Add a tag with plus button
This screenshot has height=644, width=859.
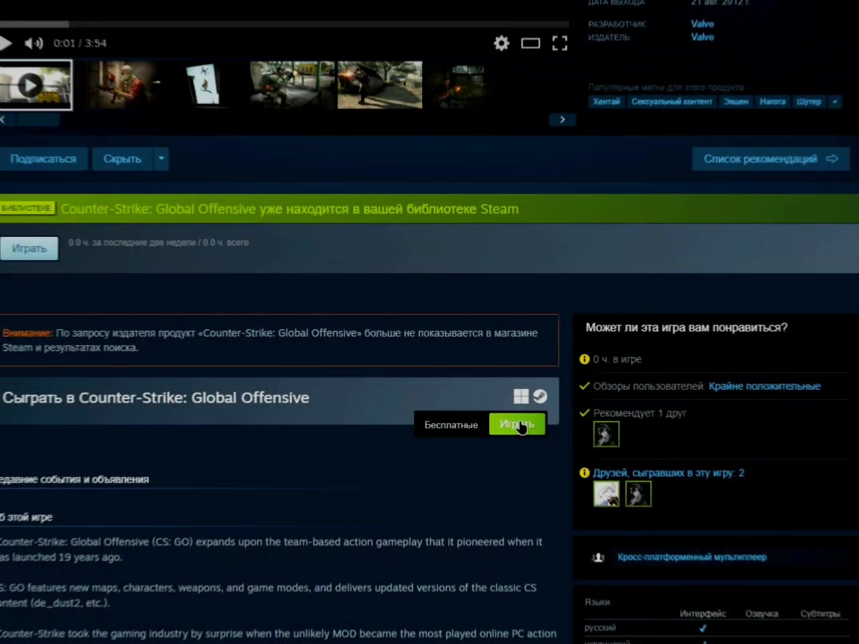[x=835, y=102]
